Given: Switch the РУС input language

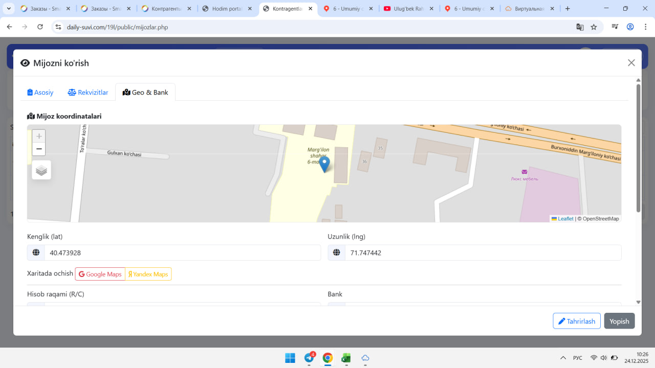Looking at the screenshot, I should (578, 358).
